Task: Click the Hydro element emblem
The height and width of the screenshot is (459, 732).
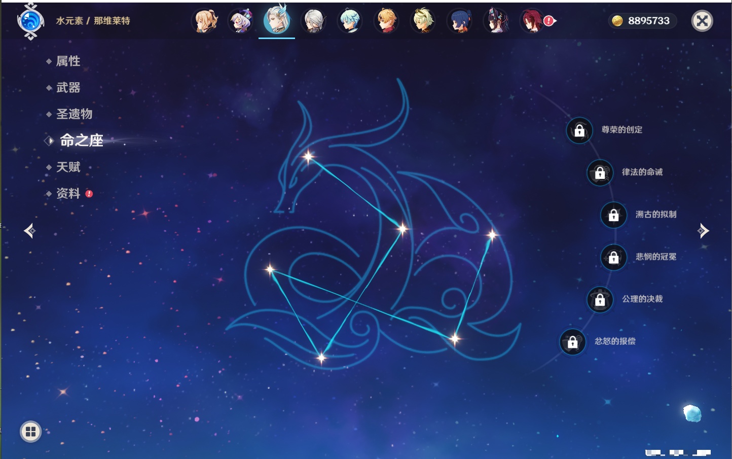Action: pyautogui.click(x=30, y=21)
